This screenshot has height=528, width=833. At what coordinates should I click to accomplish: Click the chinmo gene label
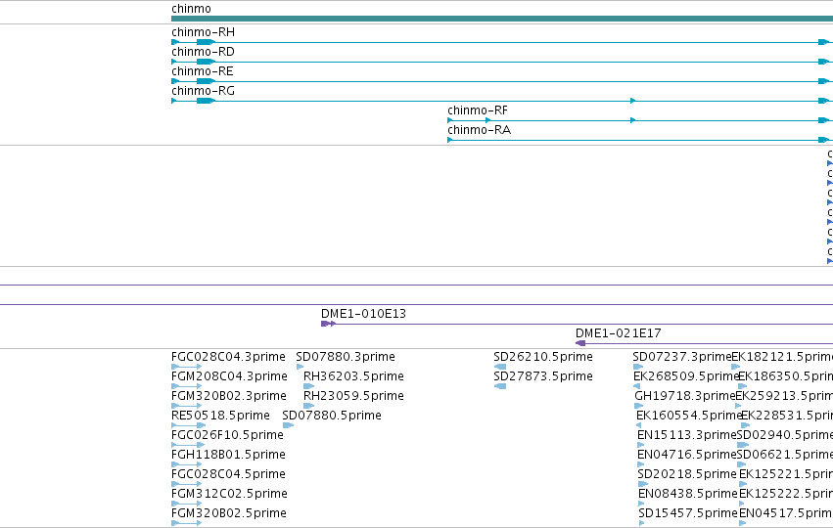point(191,9)
